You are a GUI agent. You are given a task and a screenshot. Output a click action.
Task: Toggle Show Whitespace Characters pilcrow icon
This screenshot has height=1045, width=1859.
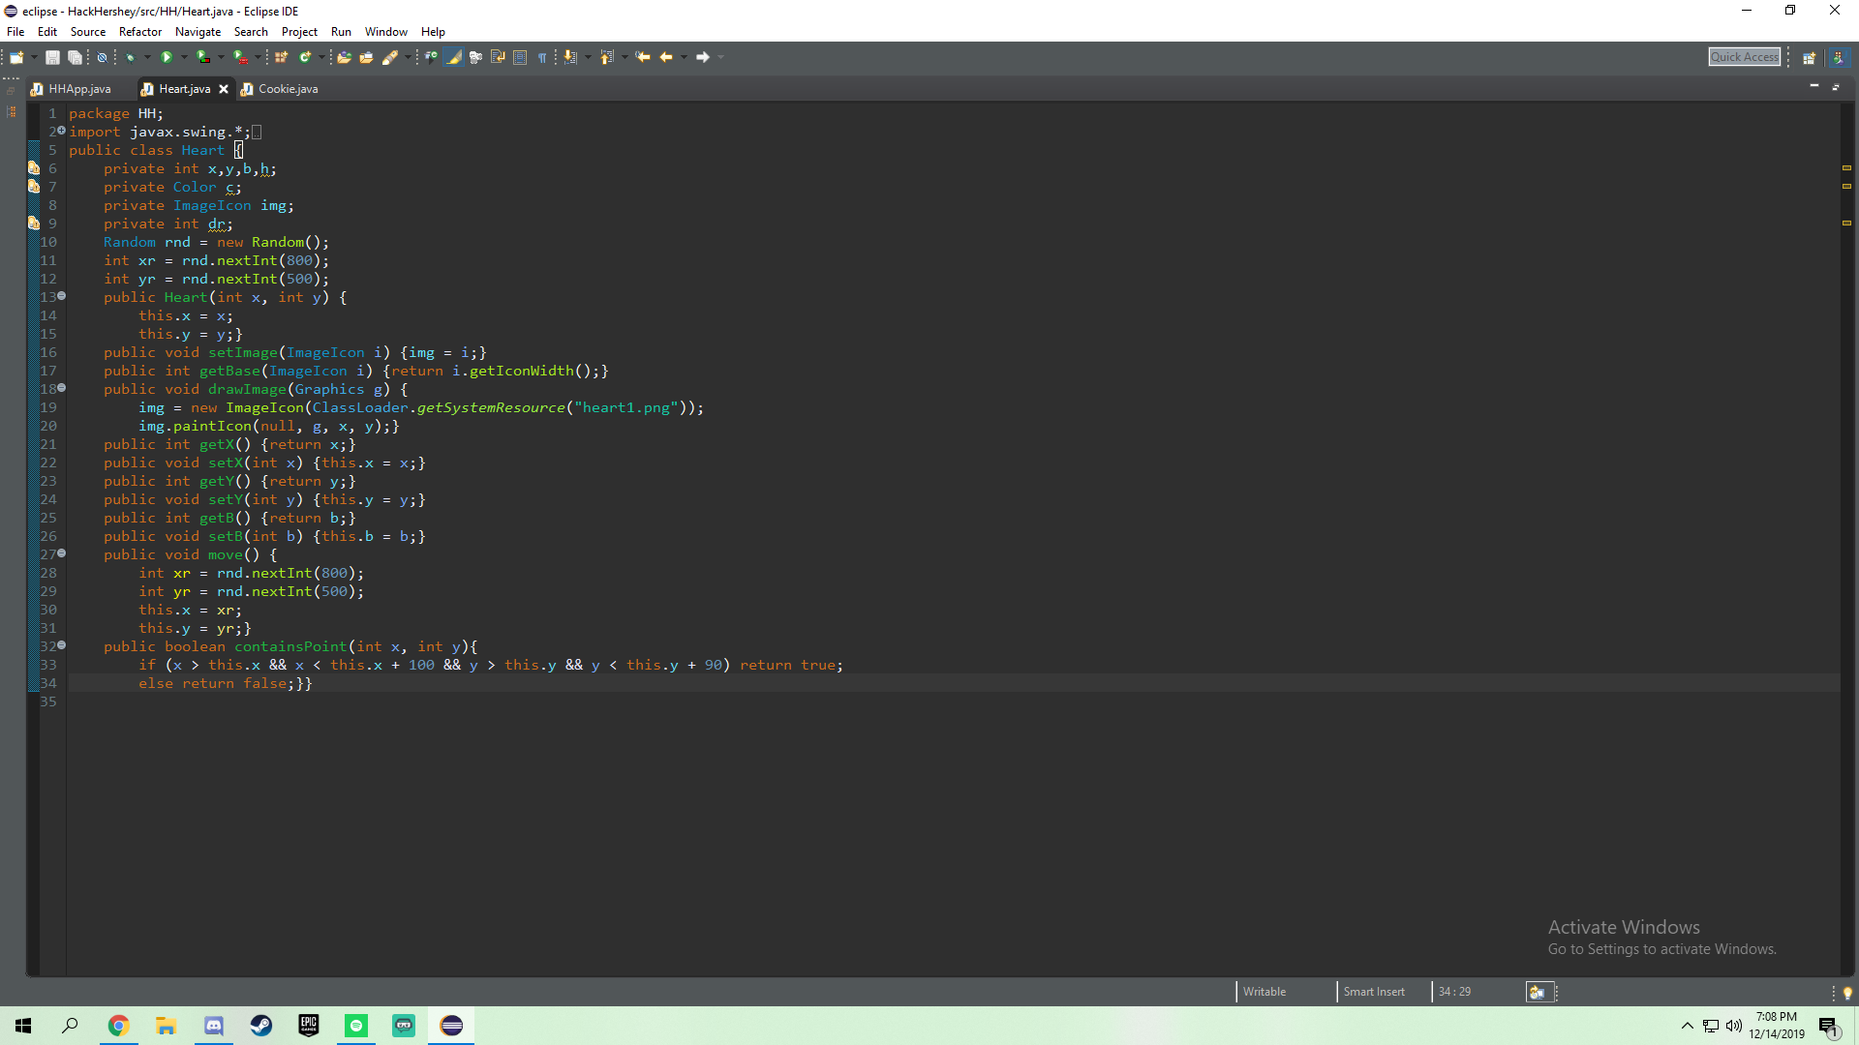pos(542,58)
